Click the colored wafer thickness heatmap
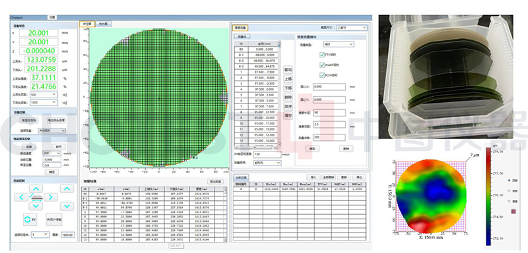Image resolution: width=528 pixels, height=253 pixels. pos(431,196)
